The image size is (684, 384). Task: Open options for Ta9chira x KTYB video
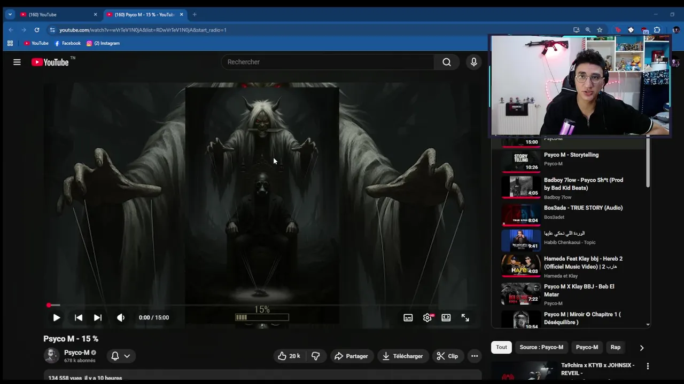648,366
